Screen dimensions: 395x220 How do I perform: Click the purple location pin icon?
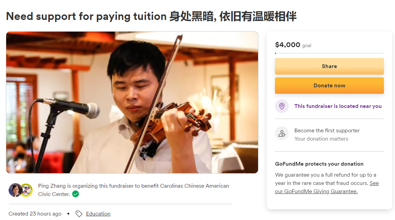click(282, 106)
